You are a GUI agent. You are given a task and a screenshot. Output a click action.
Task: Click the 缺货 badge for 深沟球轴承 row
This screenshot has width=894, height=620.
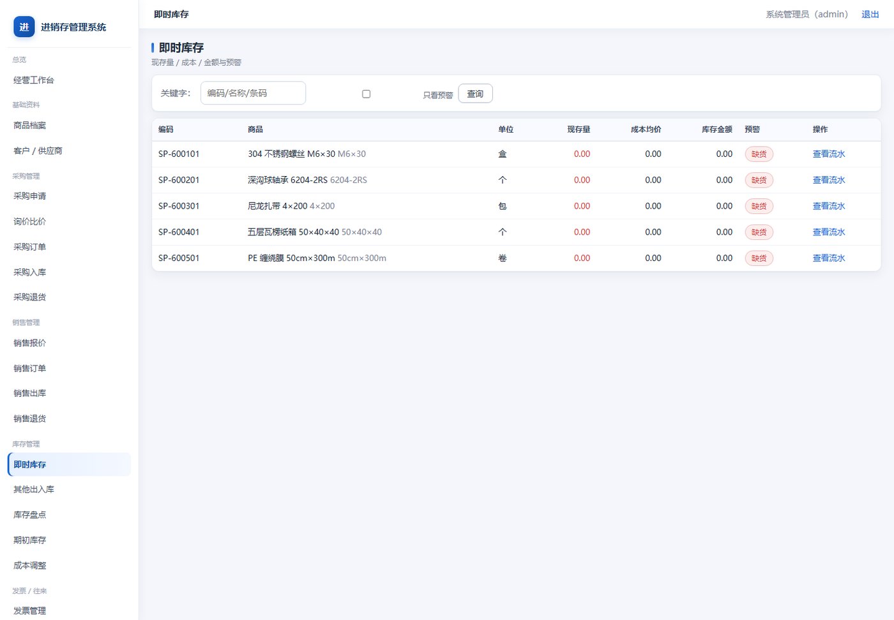[759, 180]
